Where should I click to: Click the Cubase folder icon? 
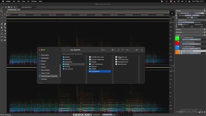(x=90, y=62)
